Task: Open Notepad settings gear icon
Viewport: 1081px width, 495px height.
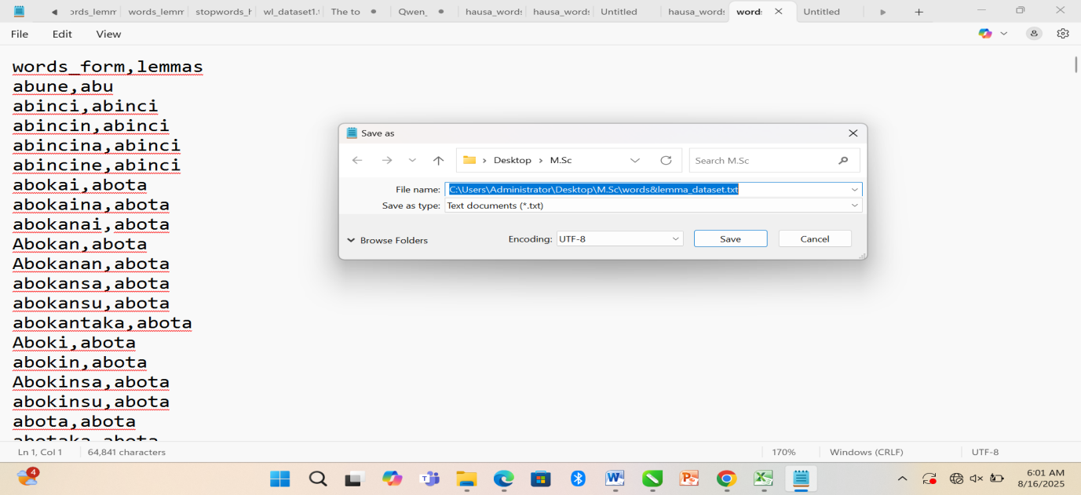Action: 1063,34
